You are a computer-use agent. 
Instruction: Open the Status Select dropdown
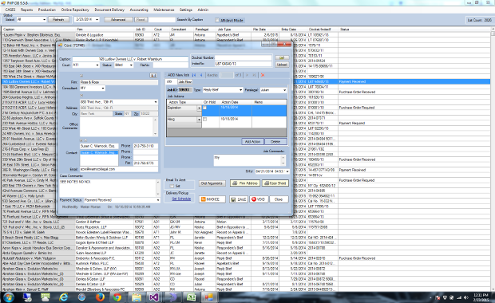pyautogui.click(x=44, y=20)
